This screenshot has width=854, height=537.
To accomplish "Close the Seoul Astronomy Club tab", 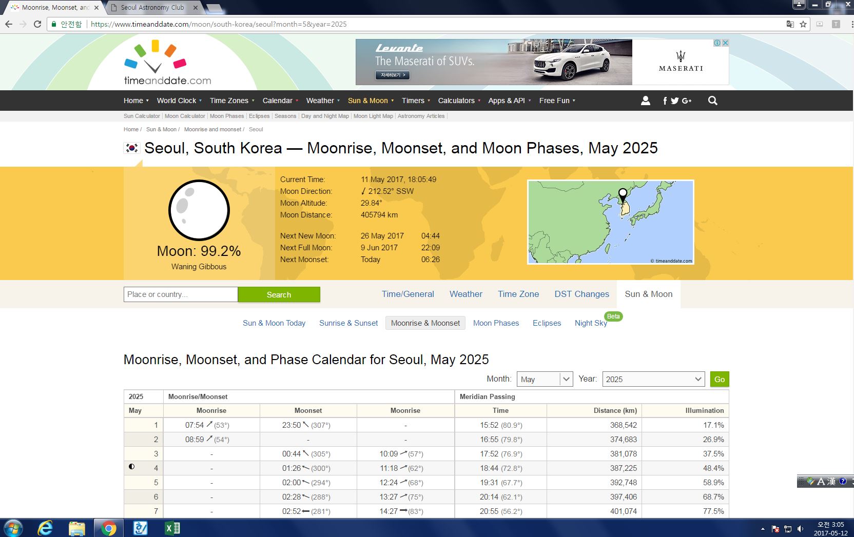I will tap(195, 8).
